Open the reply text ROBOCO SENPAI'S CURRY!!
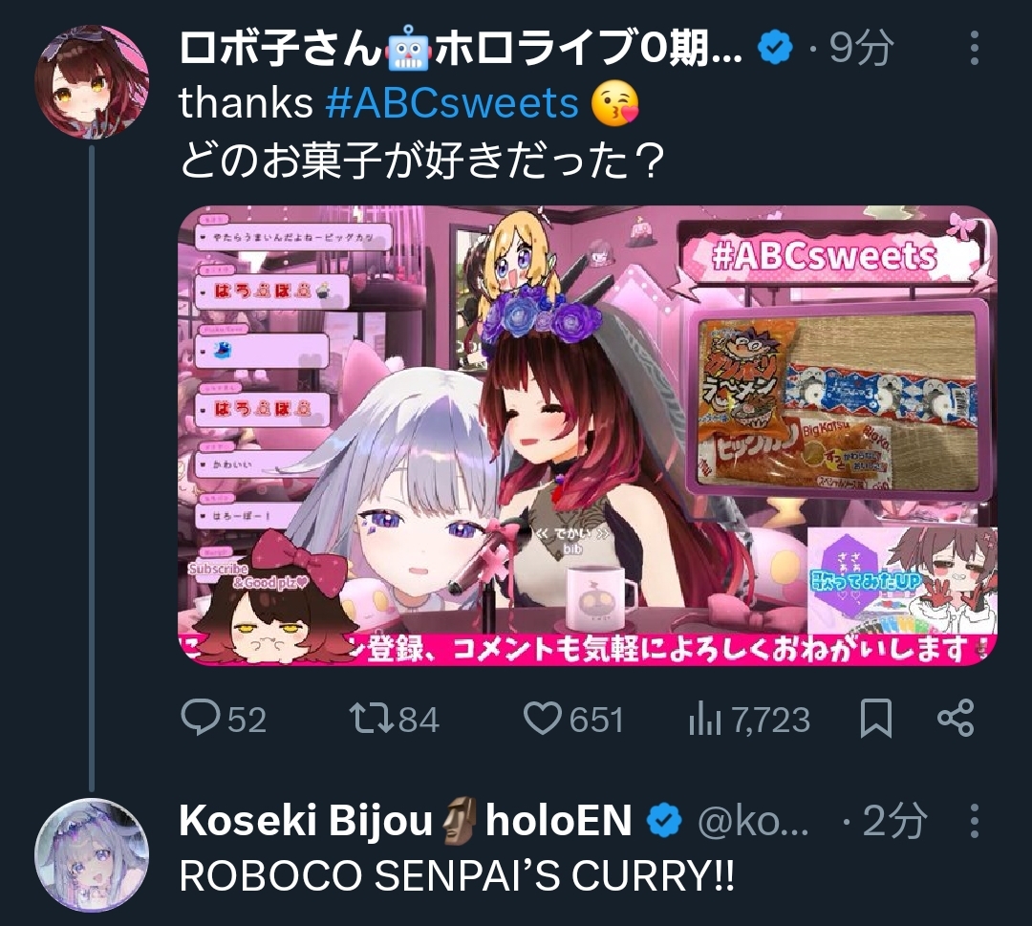The width and height of the screenshot is (1032, 926). tap(457, 876)
